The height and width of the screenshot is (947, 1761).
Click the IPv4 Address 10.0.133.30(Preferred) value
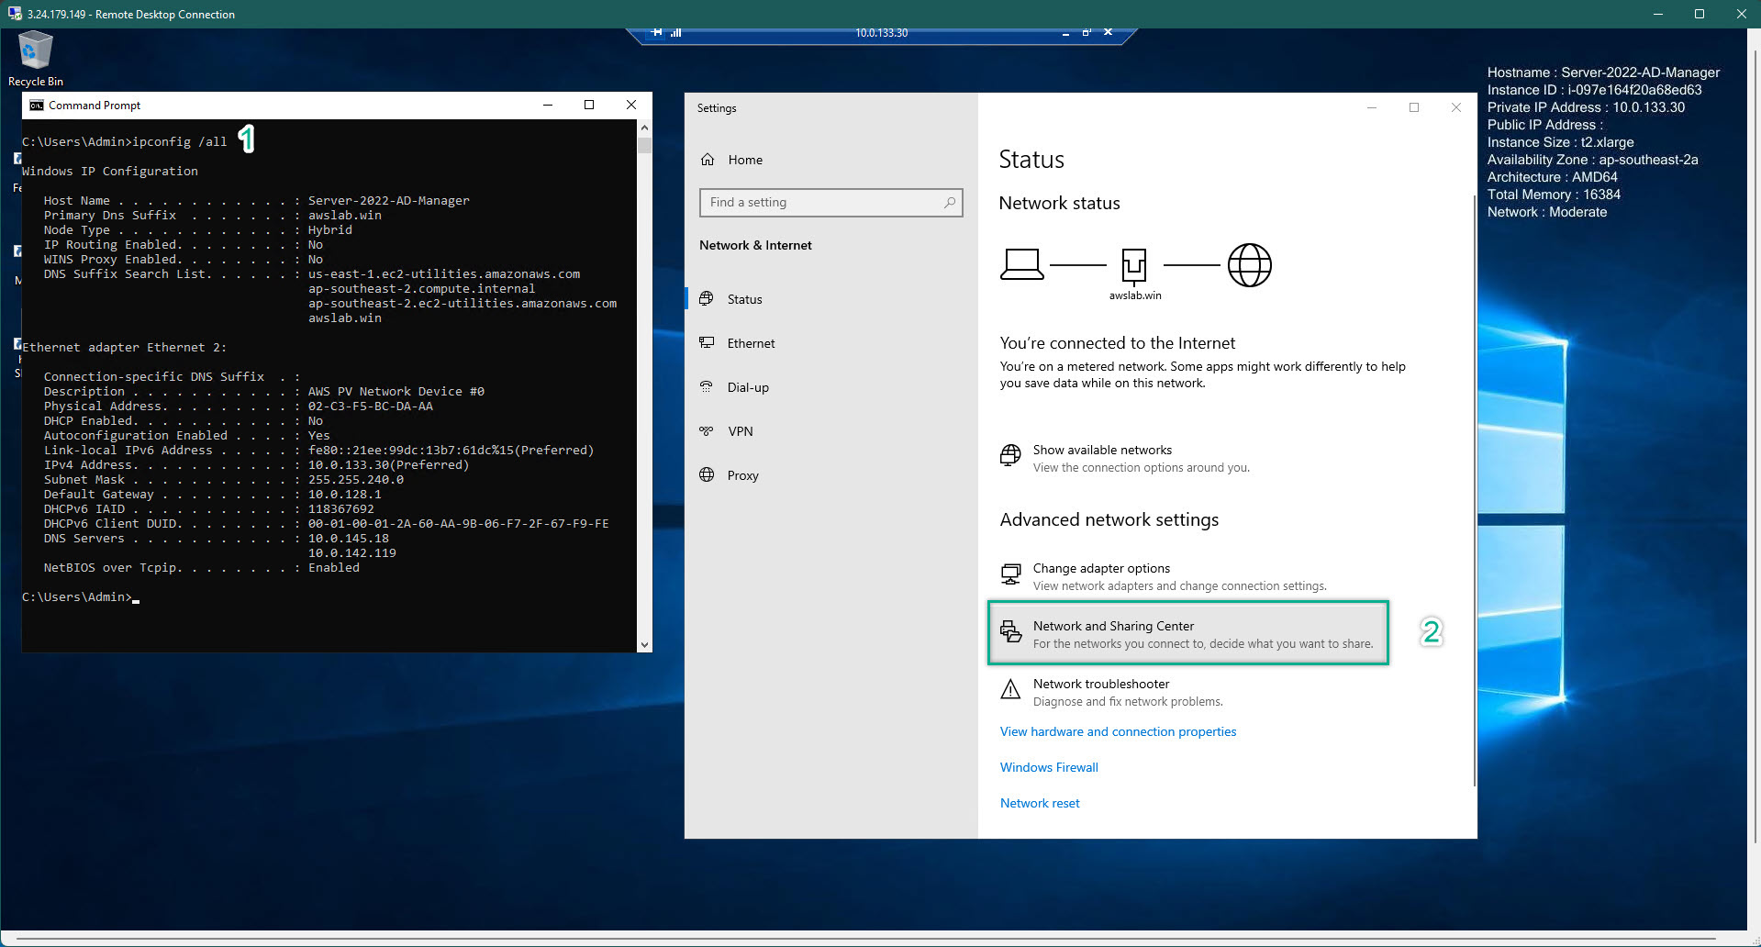[388, 465]
